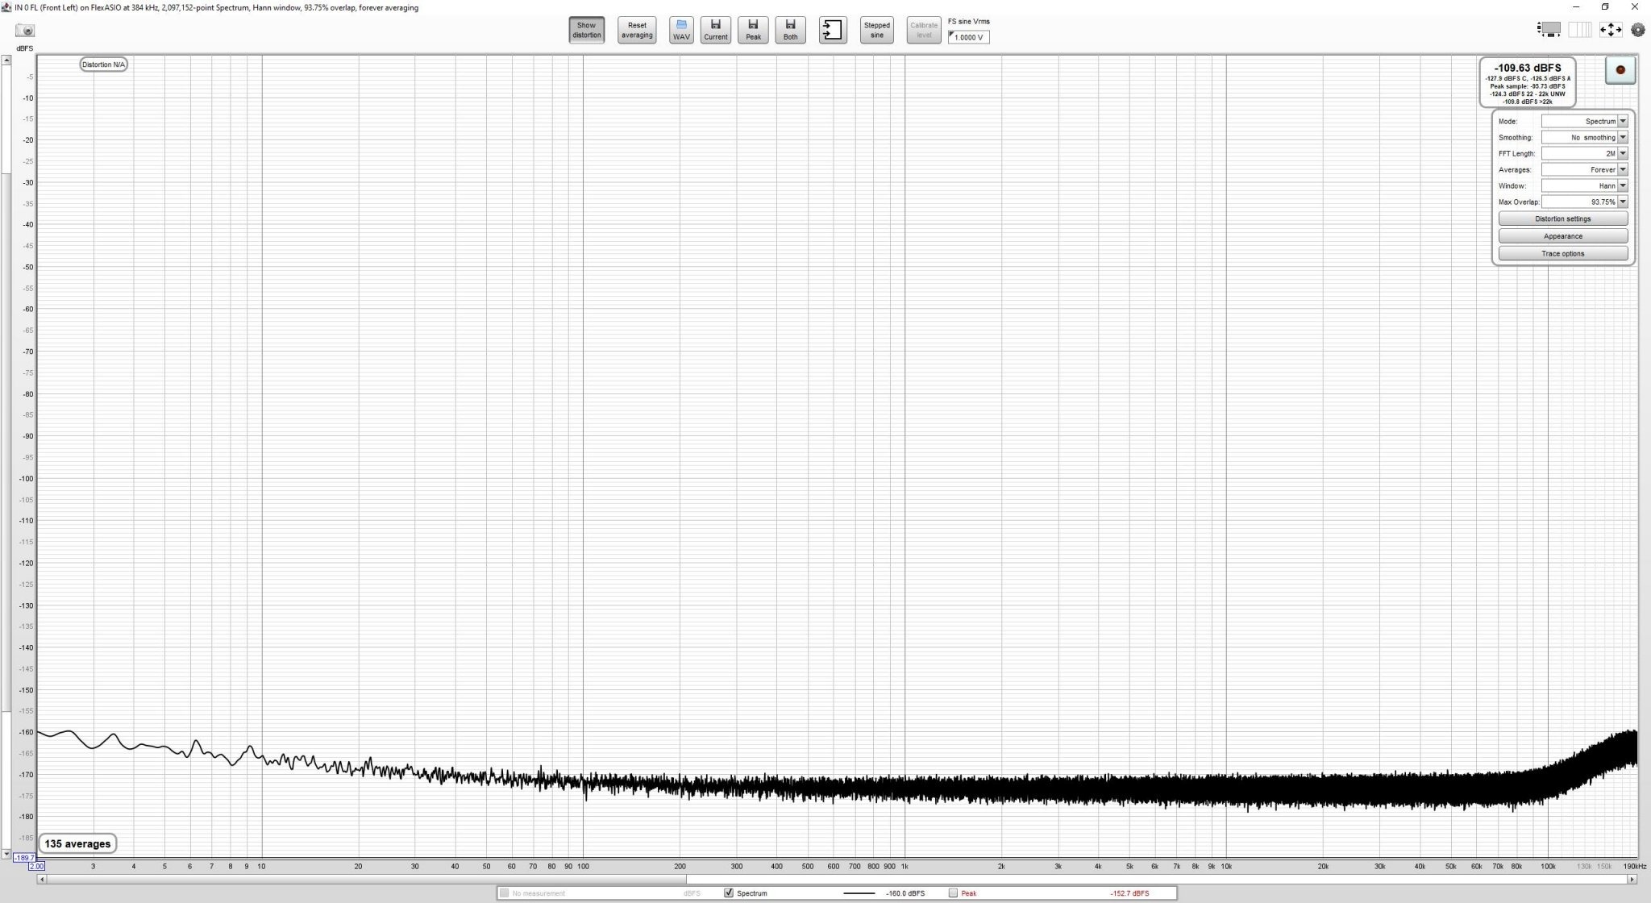The height and width of the screenshot is (903, 1651).
Task: Click the -189.7 level cursor value box
Action: pyautogui.click(x=24, y=858)
